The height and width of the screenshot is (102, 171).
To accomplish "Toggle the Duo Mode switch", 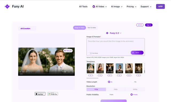I will pos(90,53).
